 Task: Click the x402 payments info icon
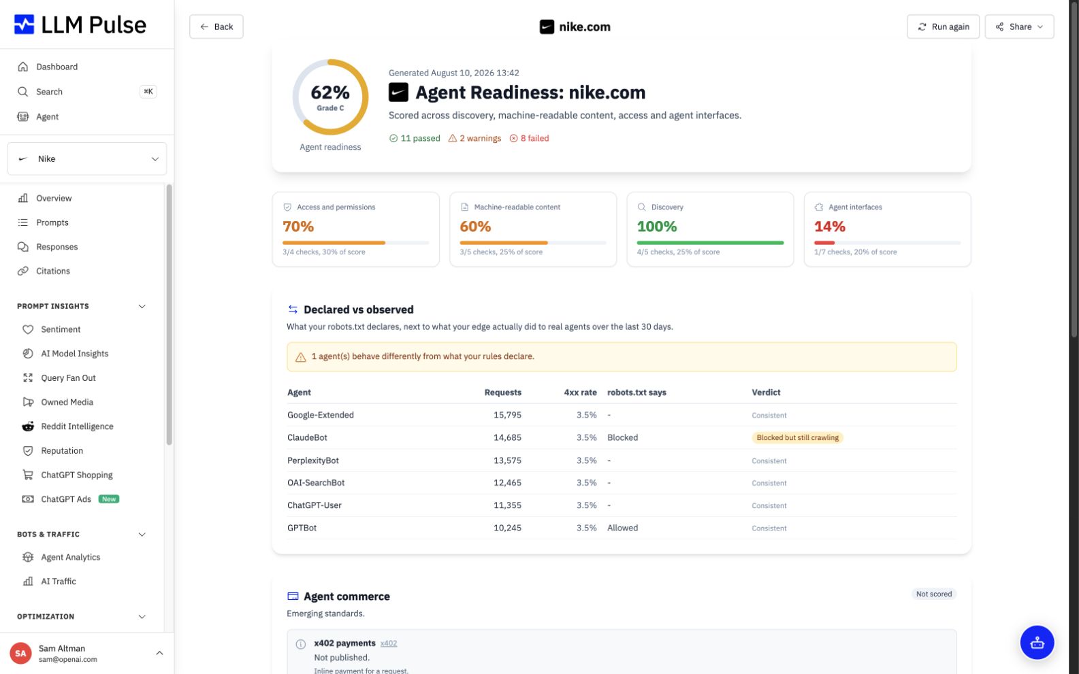pyautogui.click(x=301, y=644)
